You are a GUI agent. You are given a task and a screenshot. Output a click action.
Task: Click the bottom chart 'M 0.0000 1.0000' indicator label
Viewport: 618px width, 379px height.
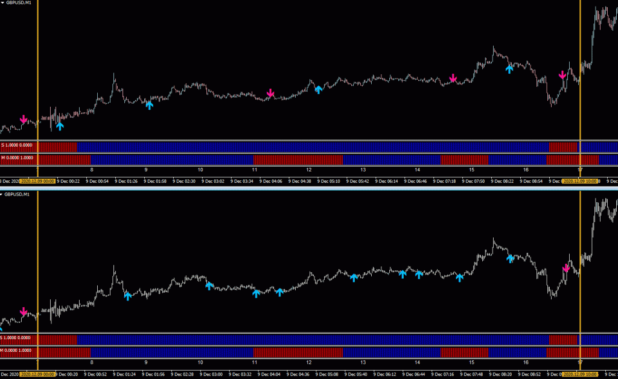tap(15, 351)
